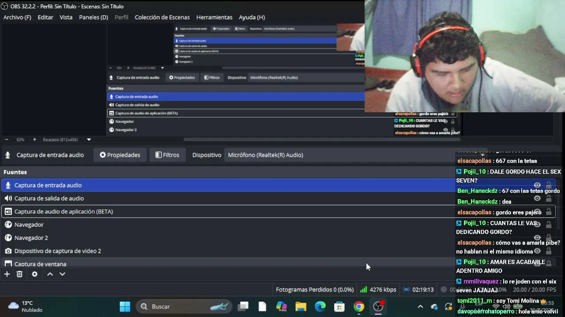Viewport: 565px width, 317px height.
Task: Click the grey recording status dot
Action: (x=444, y=290)
